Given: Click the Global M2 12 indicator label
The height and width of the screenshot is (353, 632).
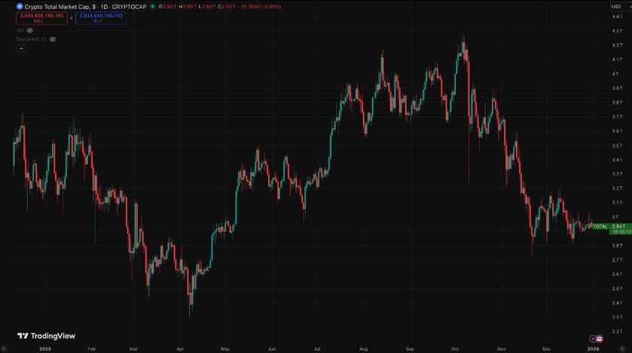Looking at the screenshot, I should 32,38.
